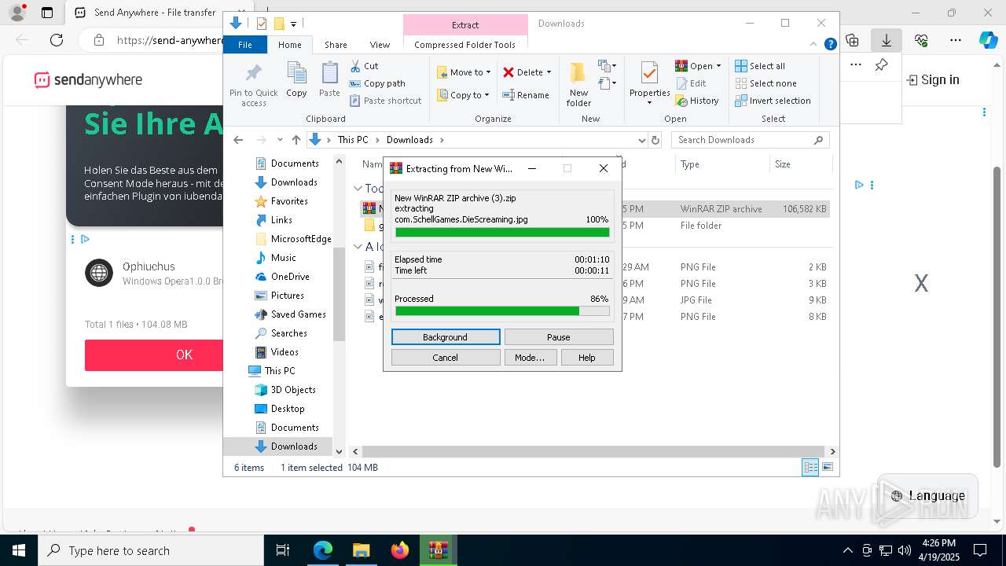Click Select all in ribbon

[x=760, y=66]
